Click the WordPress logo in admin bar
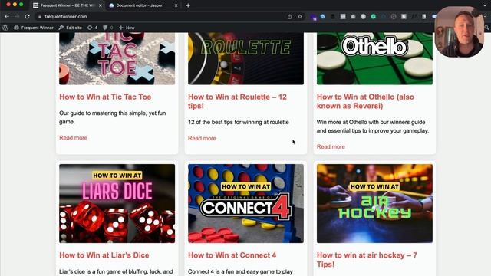The height and width of the screenshot is (276, 491). [x=5, y=28]
